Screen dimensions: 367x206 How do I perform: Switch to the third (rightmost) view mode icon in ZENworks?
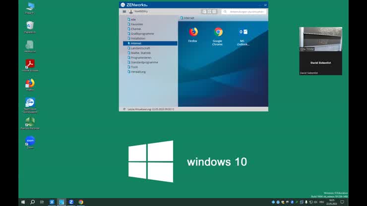click(x=214, y=11)
